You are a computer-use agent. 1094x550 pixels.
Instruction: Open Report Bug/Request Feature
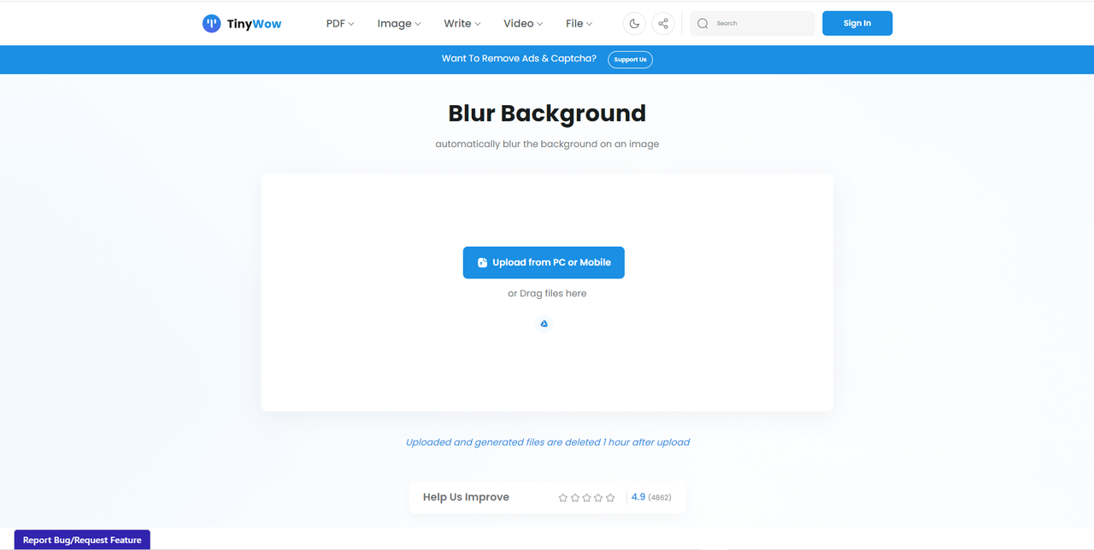tap(82, 540)
